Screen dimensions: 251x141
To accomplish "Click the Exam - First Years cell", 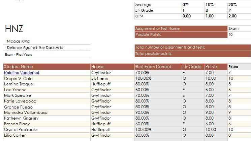I will (x=47, y=55).
